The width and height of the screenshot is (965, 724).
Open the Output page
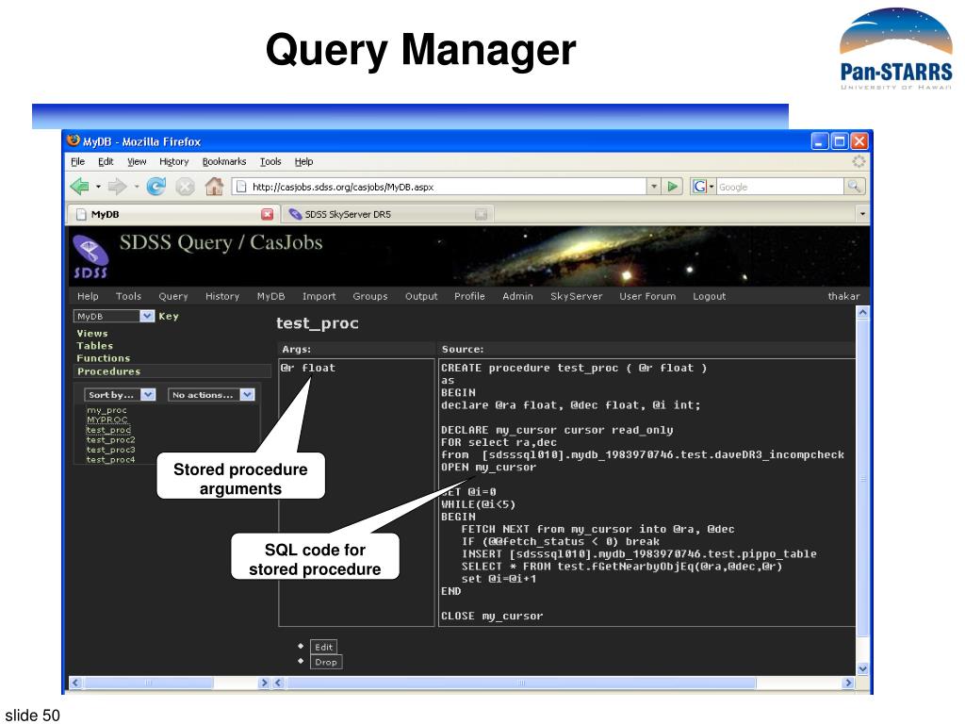tap(421, 296)
